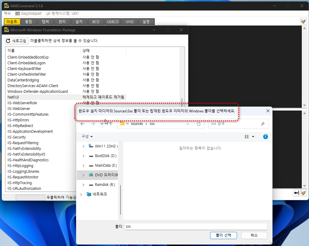This screenshot has height=246, width=309.
Task: Expand the DVD drive tree node
Action: (x=83, y=175)
